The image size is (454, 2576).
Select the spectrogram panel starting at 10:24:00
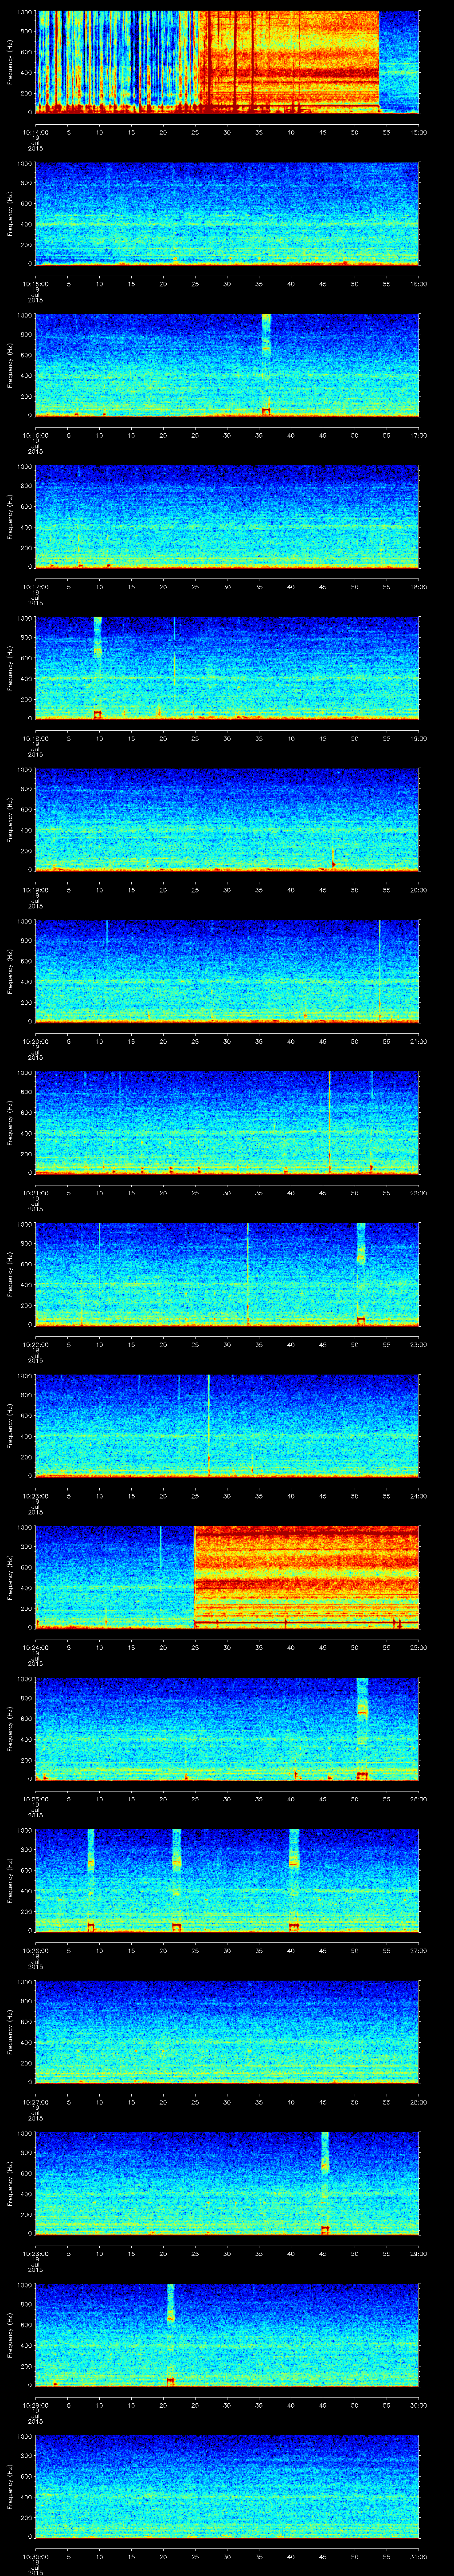click(227, 1577)
